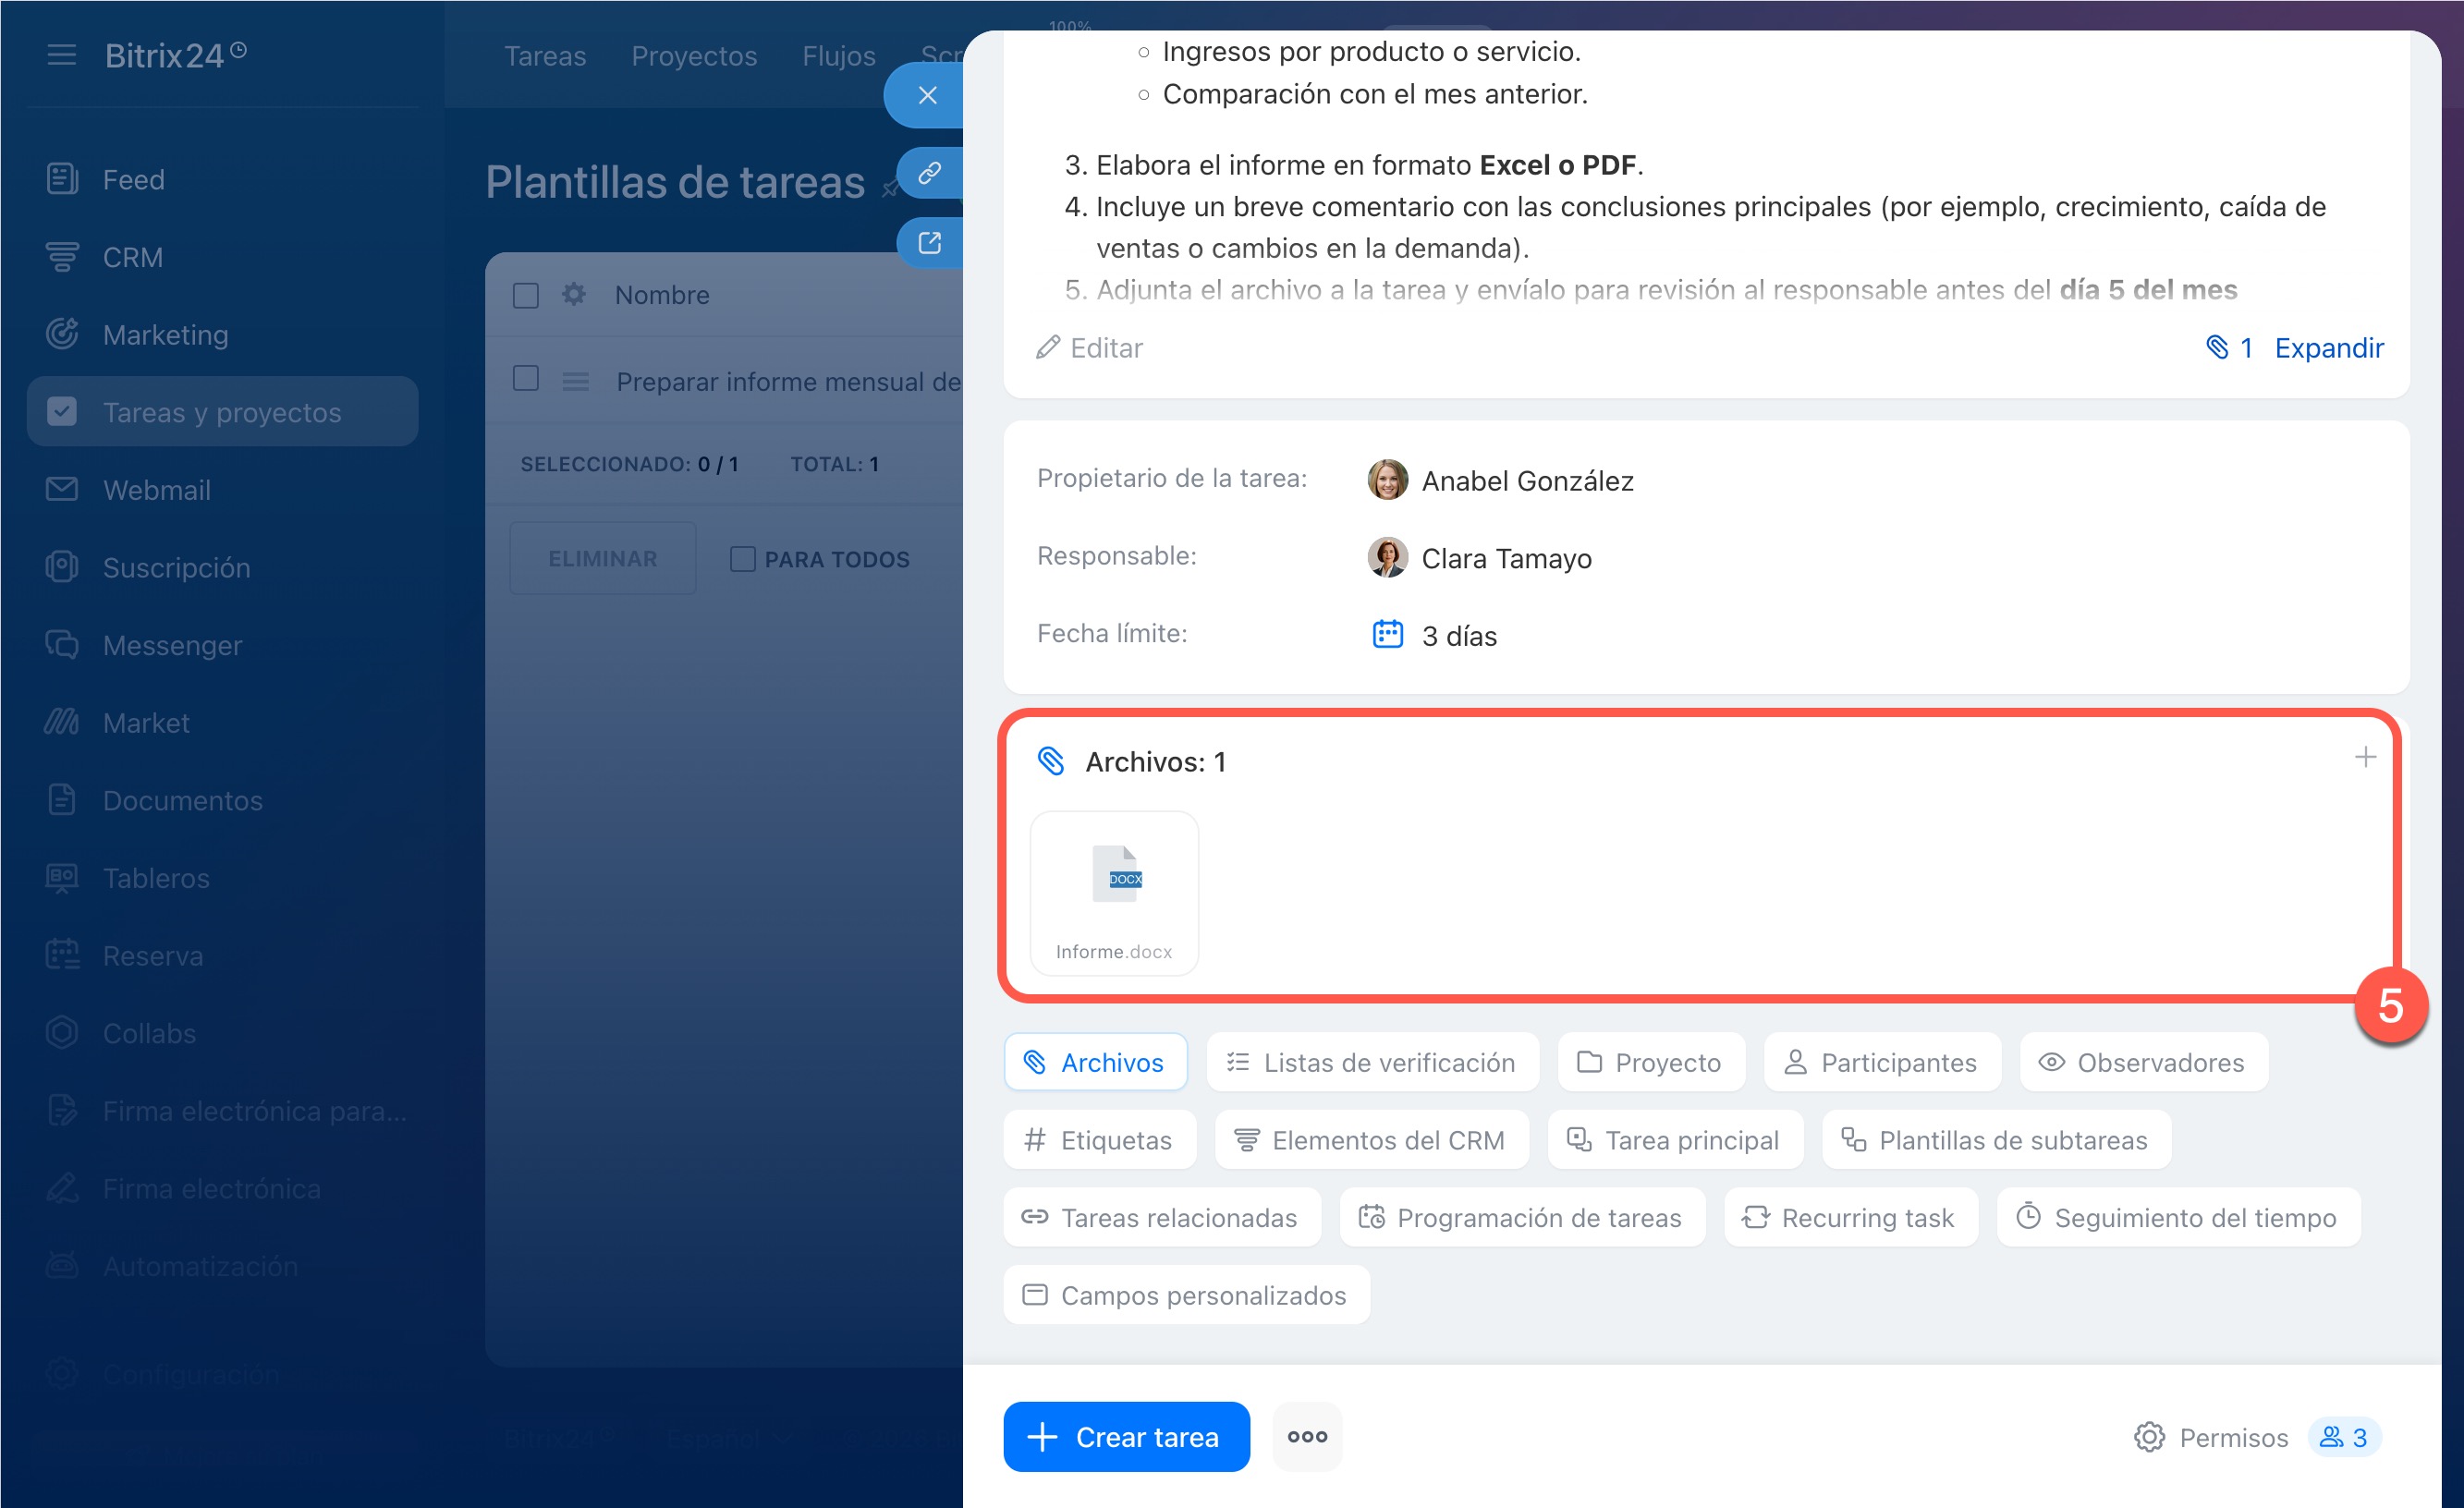
Task: Enable the PARA TODOS checkbox
Action: [742, 559]
